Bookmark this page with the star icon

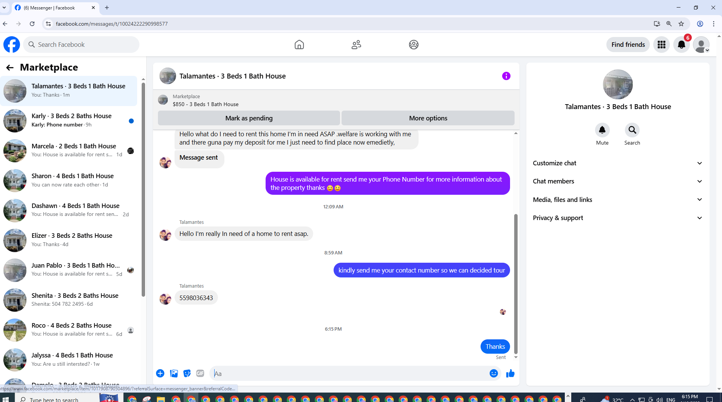(x=681, y=24)
